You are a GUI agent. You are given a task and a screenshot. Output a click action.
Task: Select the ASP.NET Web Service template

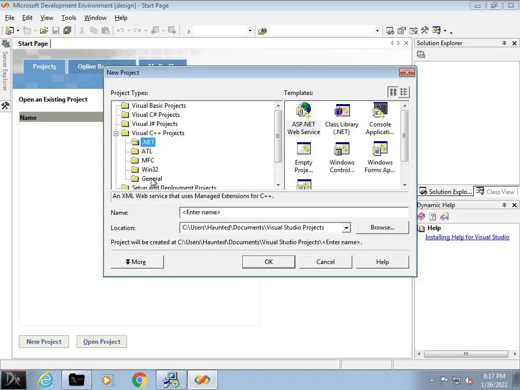point(304,119)
